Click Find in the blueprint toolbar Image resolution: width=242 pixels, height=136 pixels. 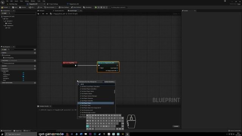point(40,7)
